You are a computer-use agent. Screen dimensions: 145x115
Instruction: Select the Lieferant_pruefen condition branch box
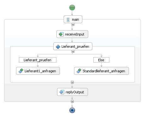pyautogui.click(x=38, y=60)
